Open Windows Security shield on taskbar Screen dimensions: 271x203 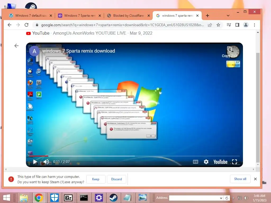pyautogui.click(x=55, y=198)
